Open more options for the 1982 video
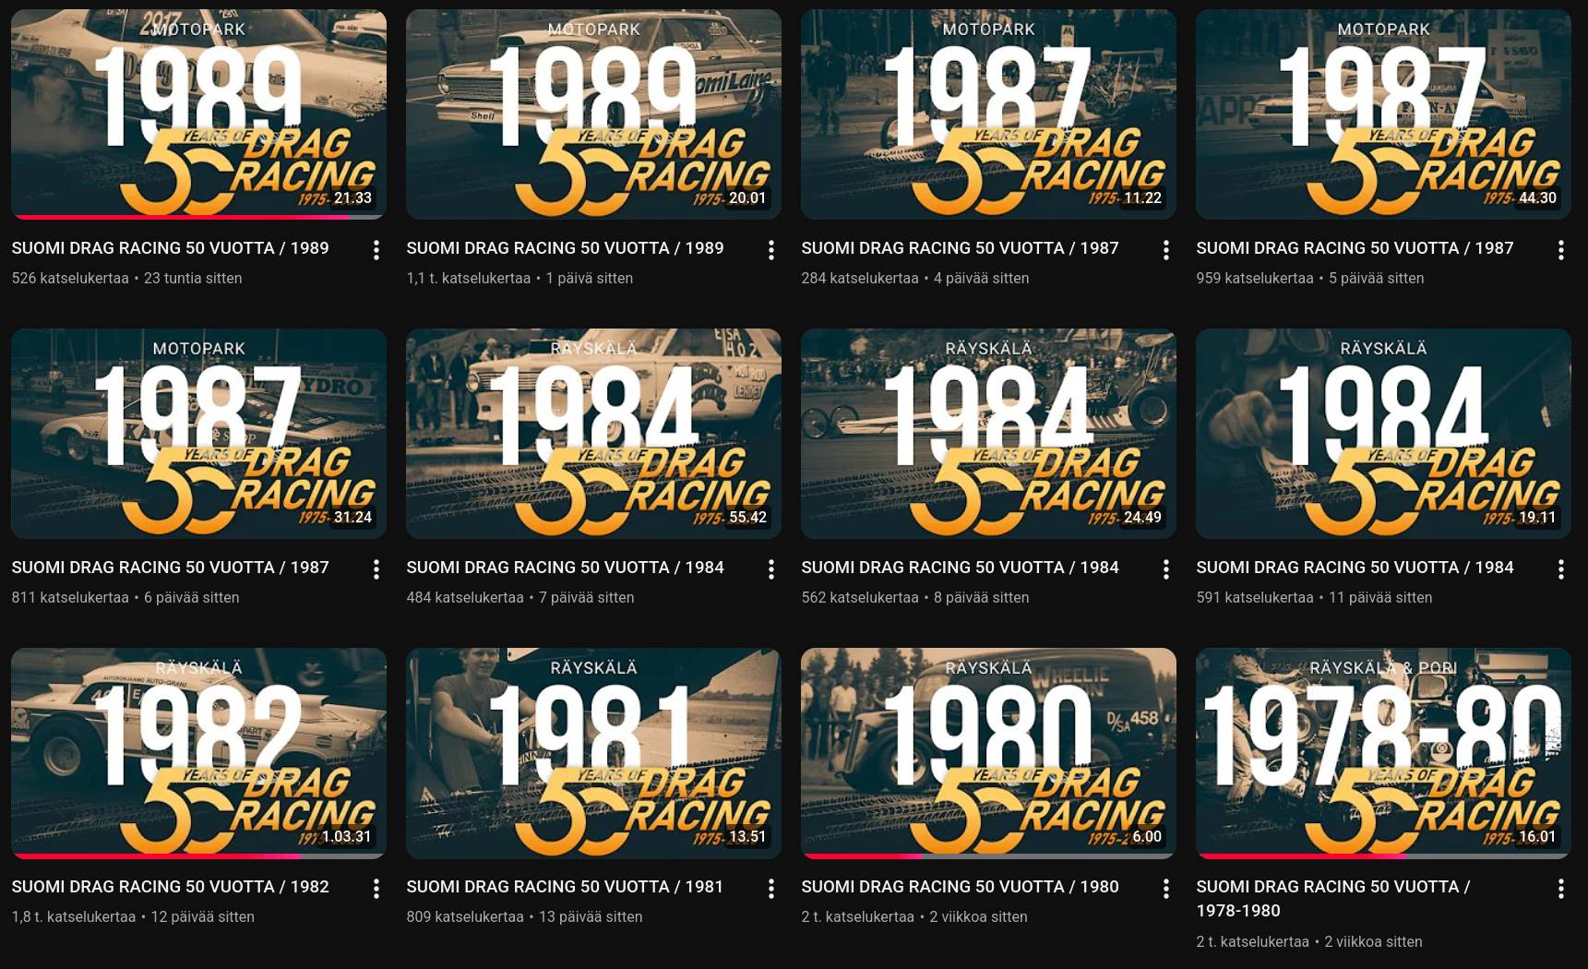This screenshot has height=969, width=1588. [376, 889]
